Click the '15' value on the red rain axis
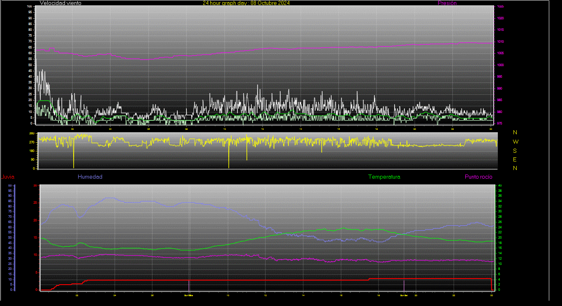 coord(35,237)
